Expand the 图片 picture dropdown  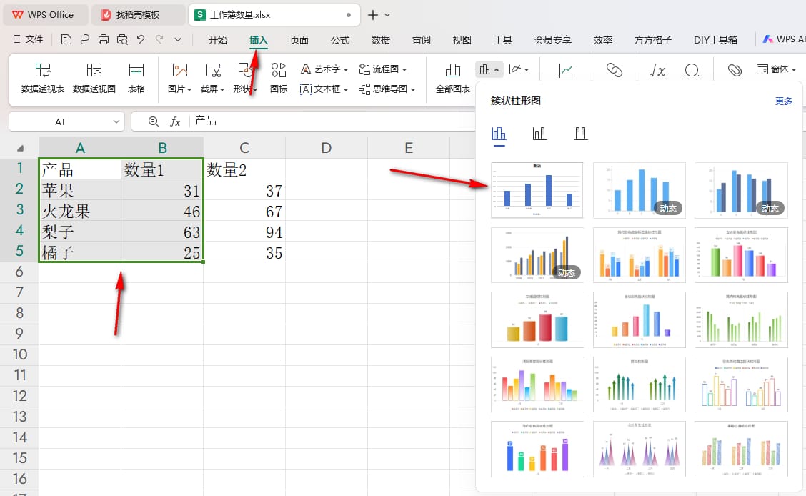[179, 78]
